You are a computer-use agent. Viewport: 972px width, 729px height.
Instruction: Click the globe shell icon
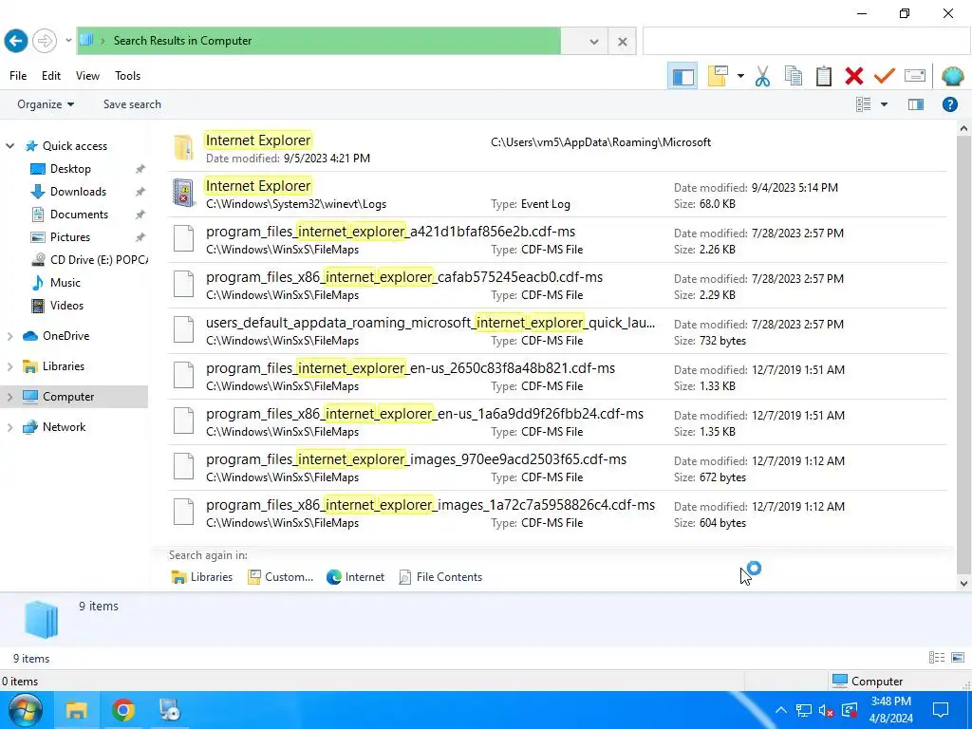pos(952,76)
